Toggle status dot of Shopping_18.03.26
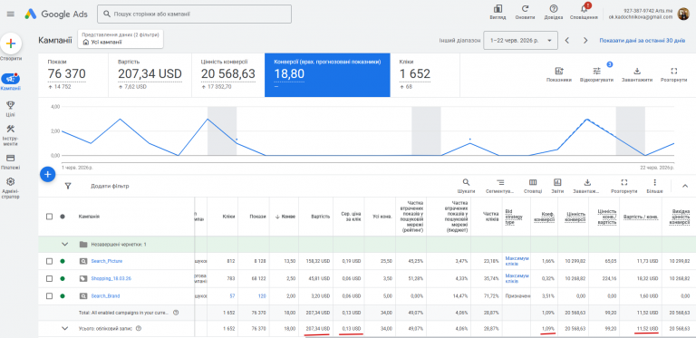Image resolution: width=696 pixels, height=338 pixels. pos(63,278)
